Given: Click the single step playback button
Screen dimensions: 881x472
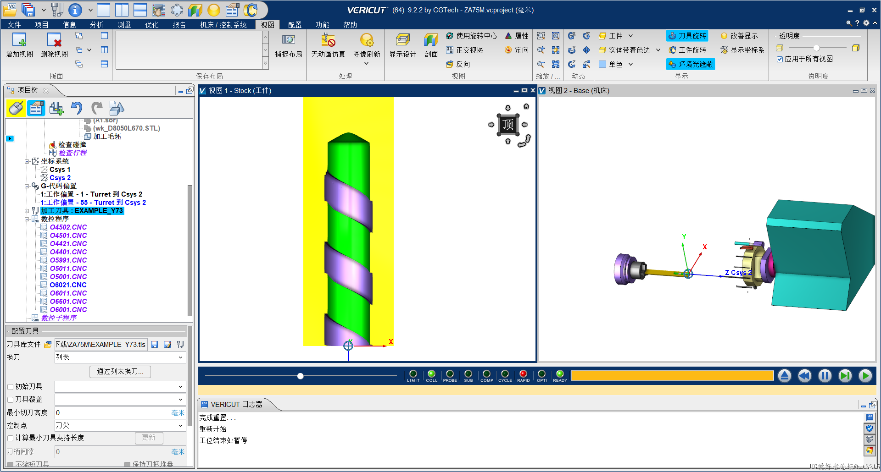Looking at the screenshot, I should tap(845, 376).
